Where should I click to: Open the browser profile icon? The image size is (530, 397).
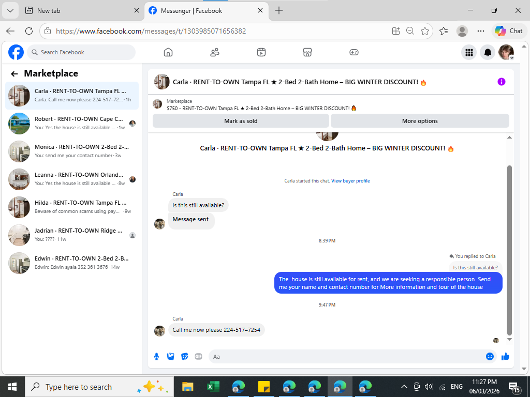click(x=462, y=31)
